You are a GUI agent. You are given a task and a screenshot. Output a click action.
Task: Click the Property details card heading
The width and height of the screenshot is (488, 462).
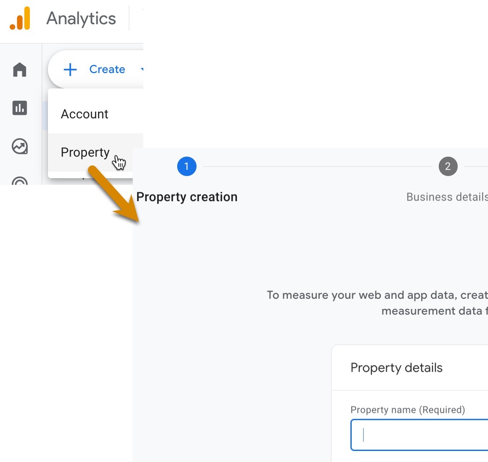point(396,367)
